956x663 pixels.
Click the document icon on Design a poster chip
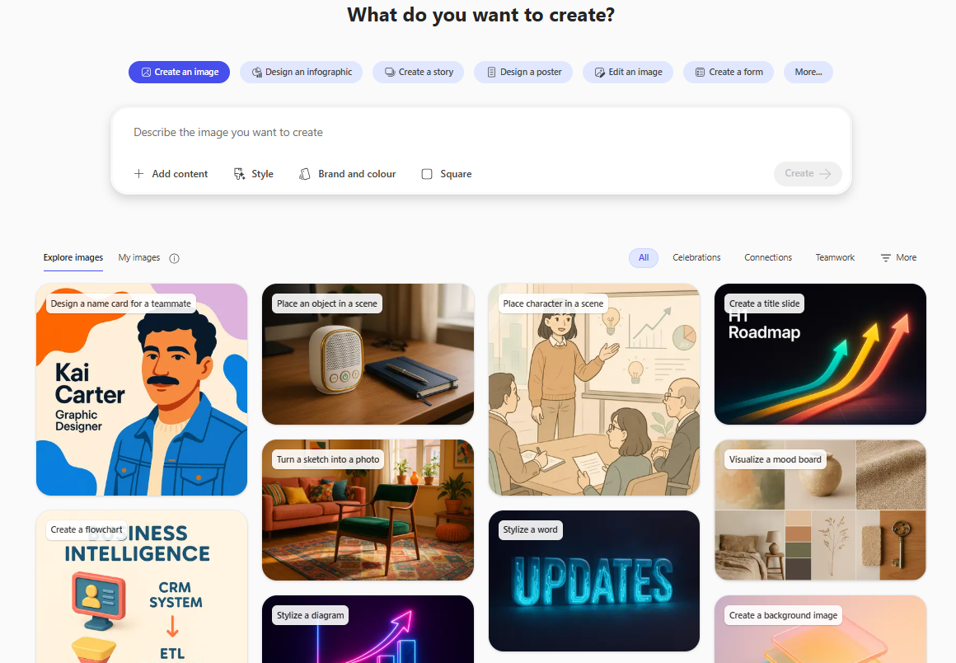(x=491, y=72)
